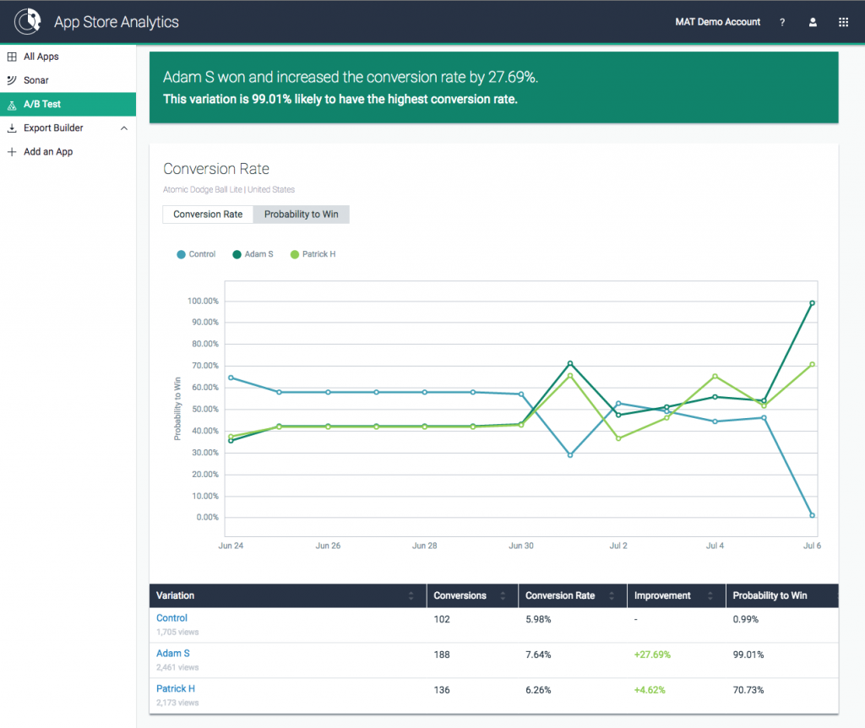The height and width of the screenshot is (728, 865).
Task: Sort table by Conversions column arrows
Action: pos(502,596)
